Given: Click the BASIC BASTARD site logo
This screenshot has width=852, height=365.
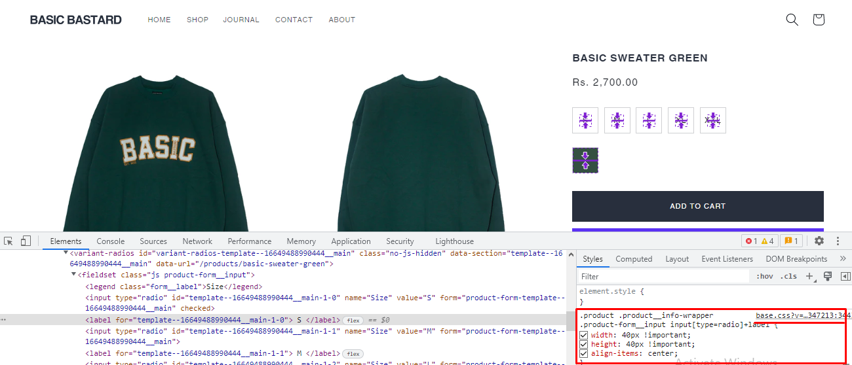Looking at the screenshot, I should [76, 20].
